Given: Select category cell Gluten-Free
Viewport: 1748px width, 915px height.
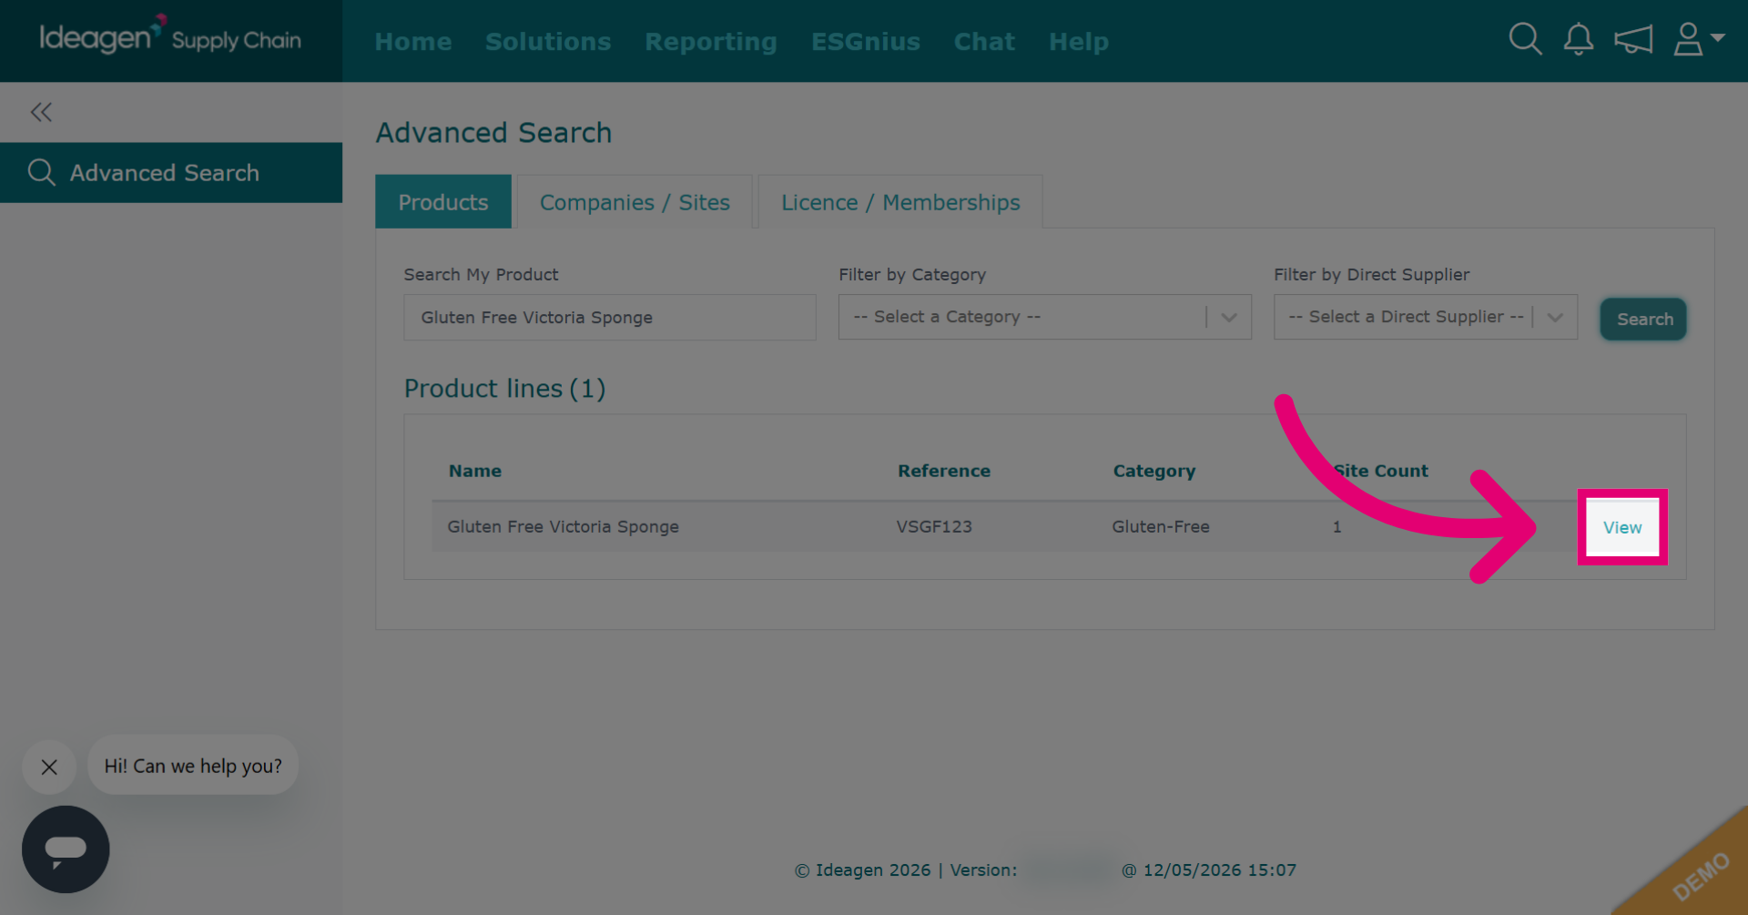Looking at the screenshot, I should click(x=1161, y=526).
